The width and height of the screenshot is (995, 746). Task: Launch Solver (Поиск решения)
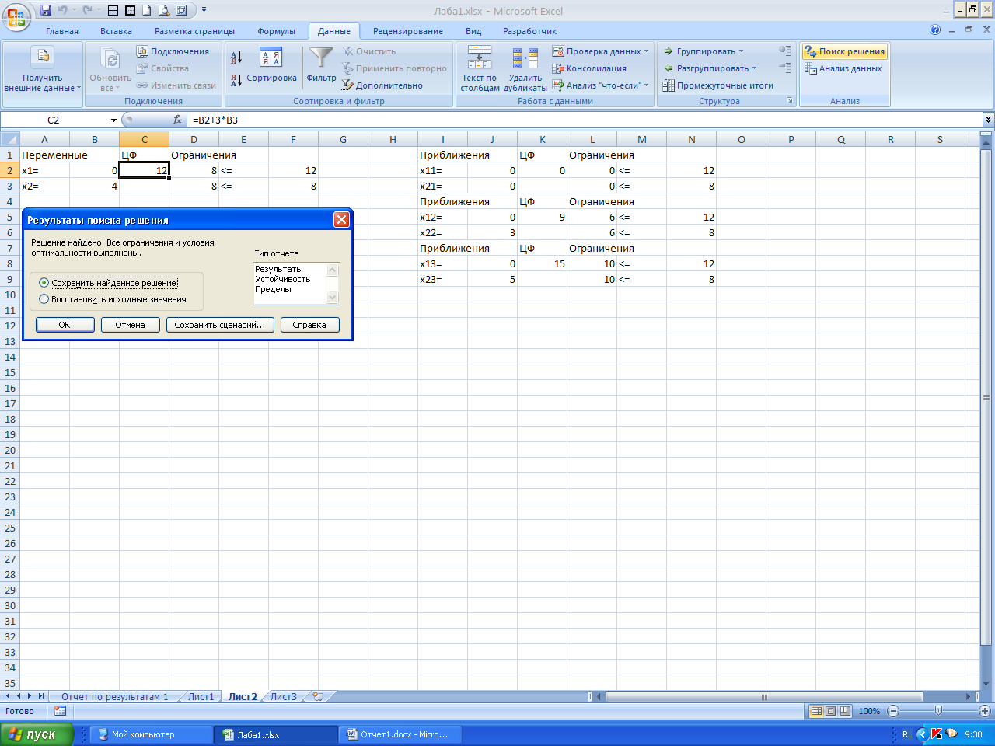pos(845,51)
